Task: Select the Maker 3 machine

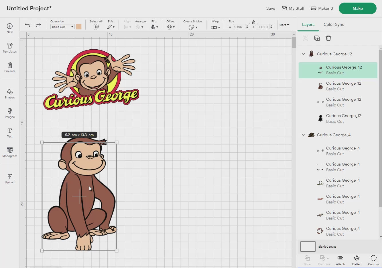Action: click(322, 8)
